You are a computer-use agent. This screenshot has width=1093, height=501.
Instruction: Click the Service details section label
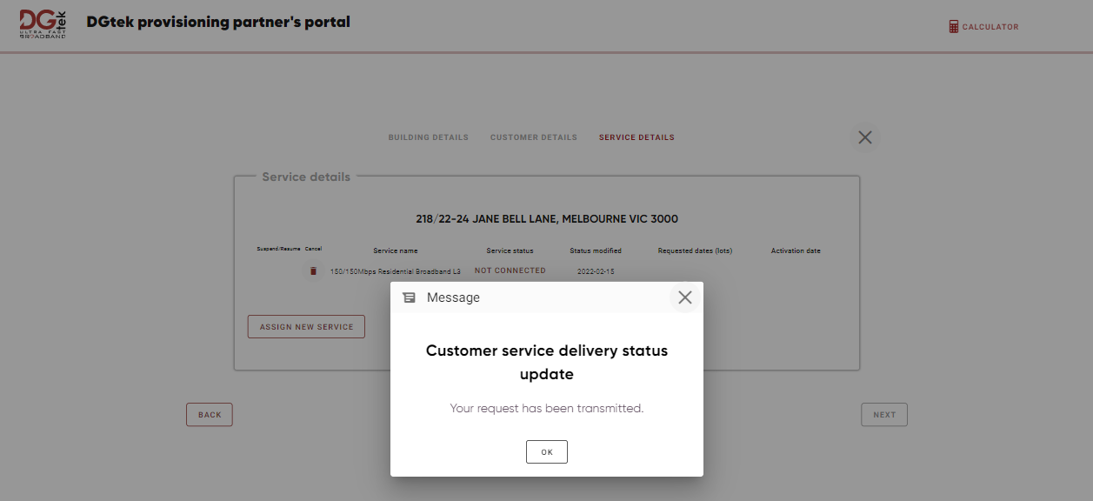pyautogui.click(x=305, y=177)
